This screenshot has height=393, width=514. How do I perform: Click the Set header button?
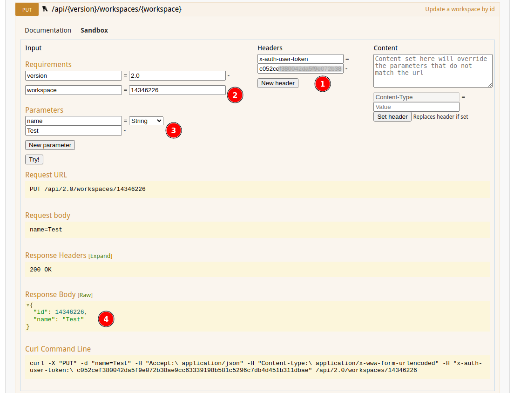point(392,117)
